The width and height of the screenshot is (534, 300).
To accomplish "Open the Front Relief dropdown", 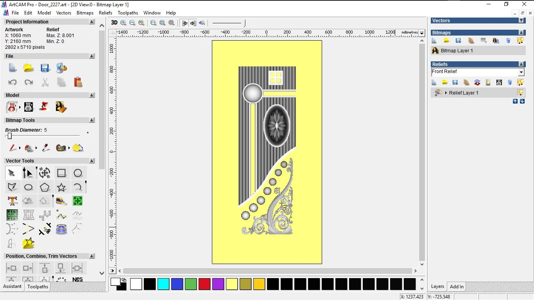I will [x=521, y=72].
